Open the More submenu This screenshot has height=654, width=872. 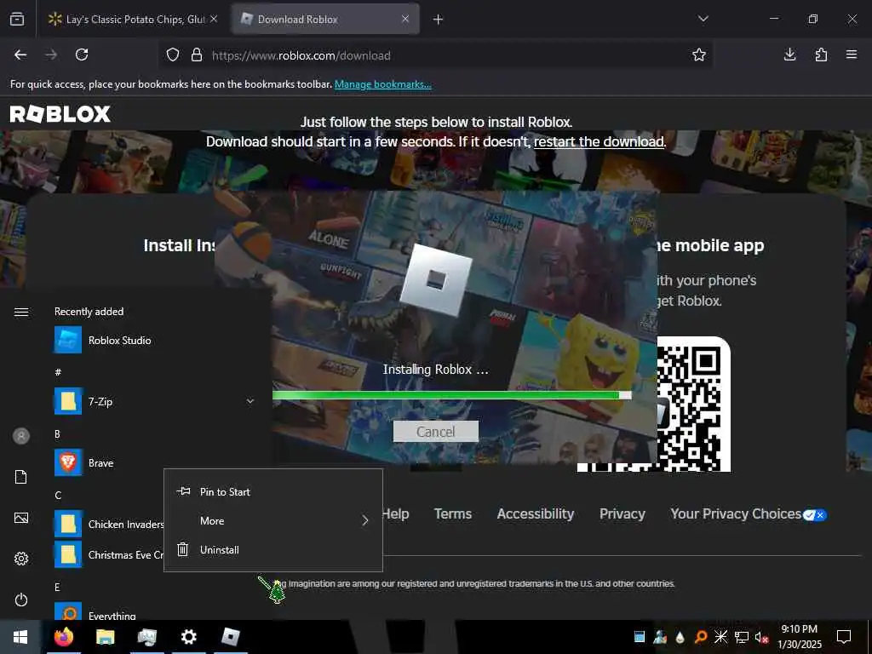273,520
